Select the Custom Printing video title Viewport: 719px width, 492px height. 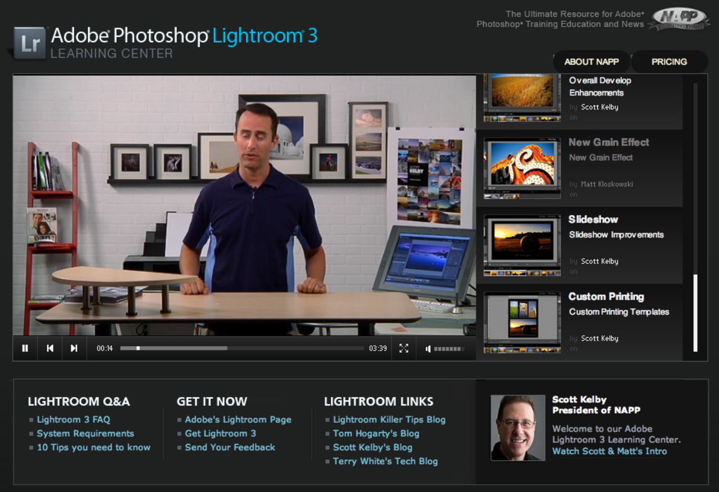(x=606, y=297)
